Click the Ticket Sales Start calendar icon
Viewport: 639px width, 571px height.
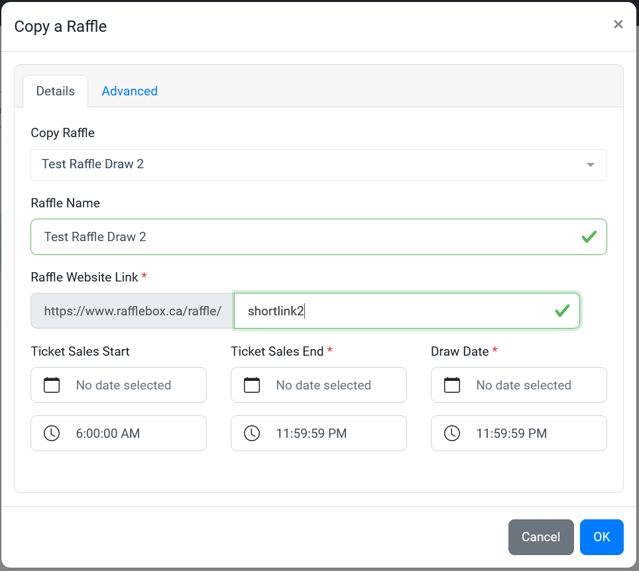click(x=52, y=385)
